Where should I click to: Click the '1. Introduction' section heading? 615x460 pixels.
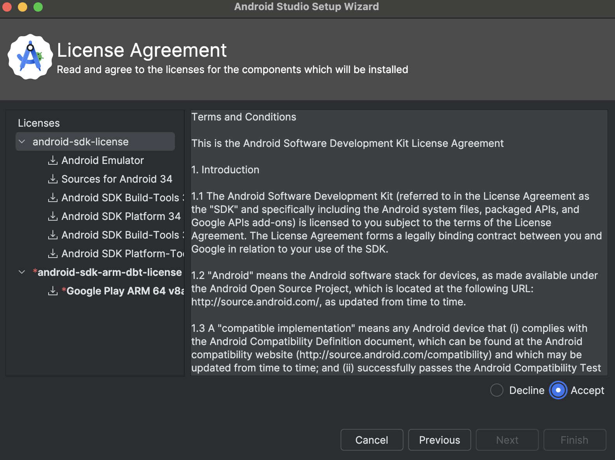225,170
